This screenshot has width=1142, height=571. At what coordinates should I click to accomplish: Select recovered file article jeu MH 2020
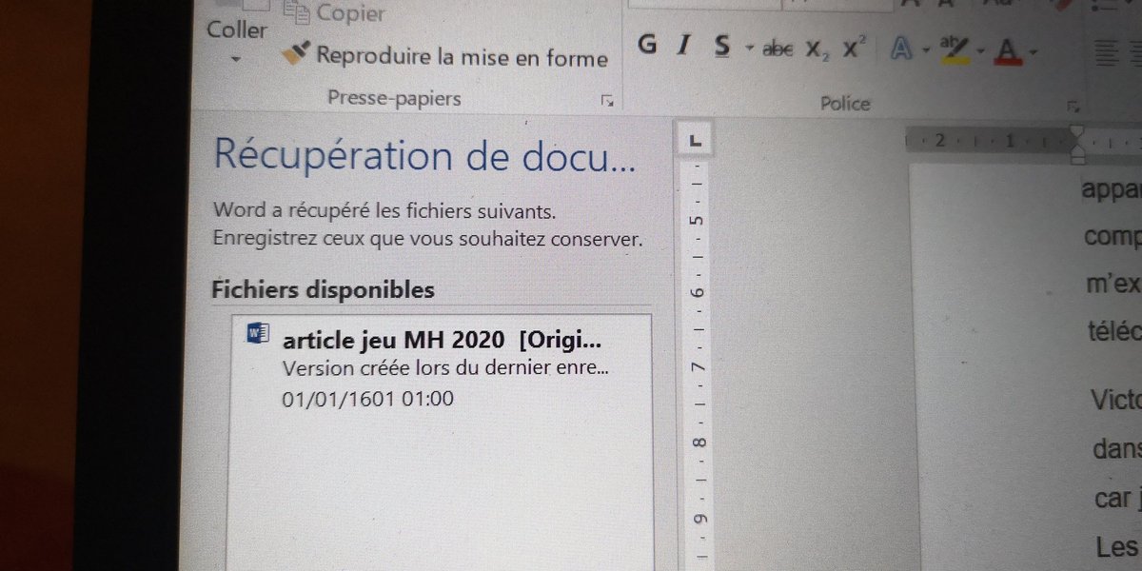pos(442,368)
